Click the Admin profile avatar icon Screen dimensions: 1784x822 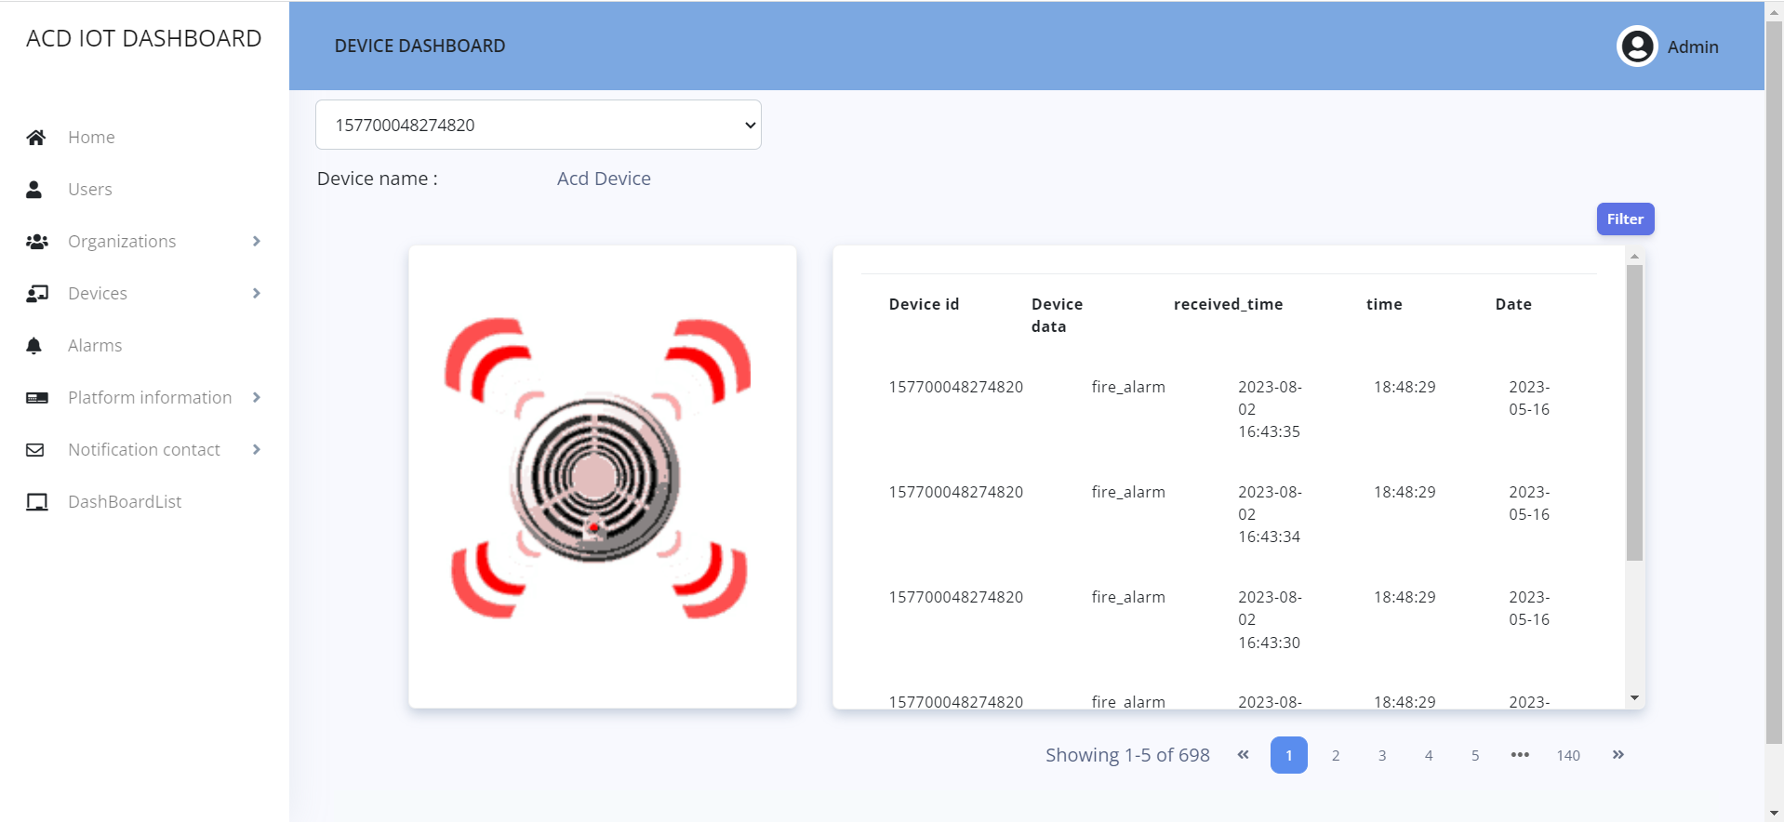coord(1636,46)
